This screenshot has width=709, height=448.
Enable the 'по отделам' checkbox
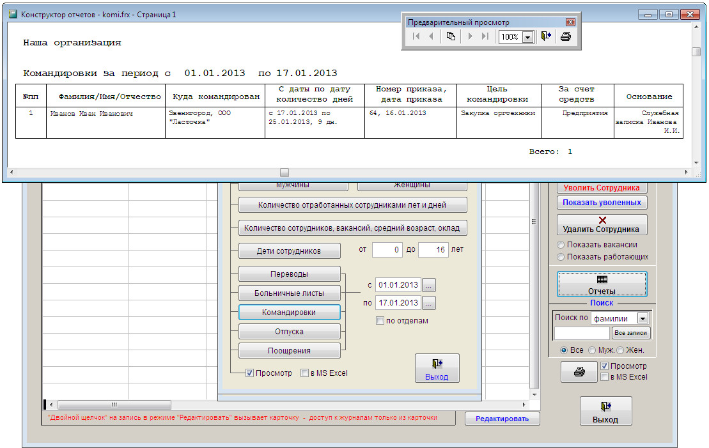(x=380, y=321)
